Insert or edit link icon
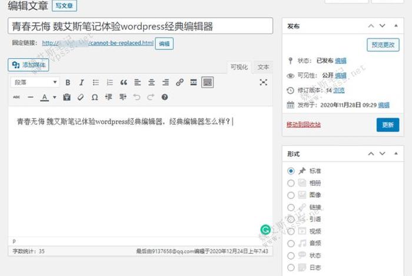The image size is (412, 276). click(180, 83)
